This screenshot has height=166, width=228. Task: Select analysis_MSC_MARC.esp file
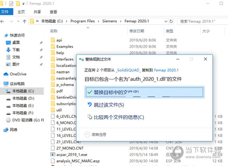(78, 161)
